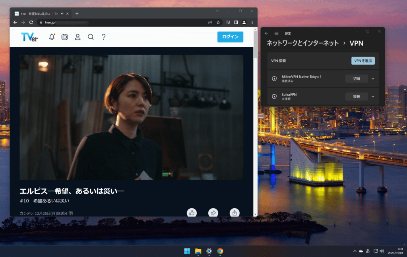Add episode to favorites with star button
407x257 pixels.
tap(213, 213)
